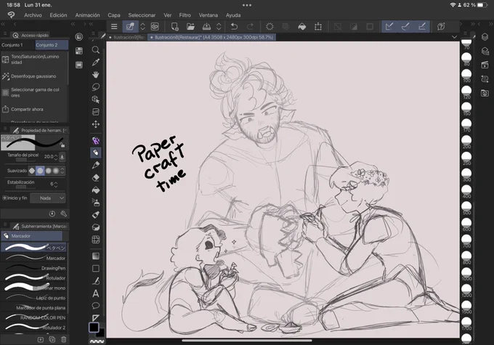Open the brush size dynamics download-arrow button
The height and width of the screenshot is (345, 494).
point(62,157)
